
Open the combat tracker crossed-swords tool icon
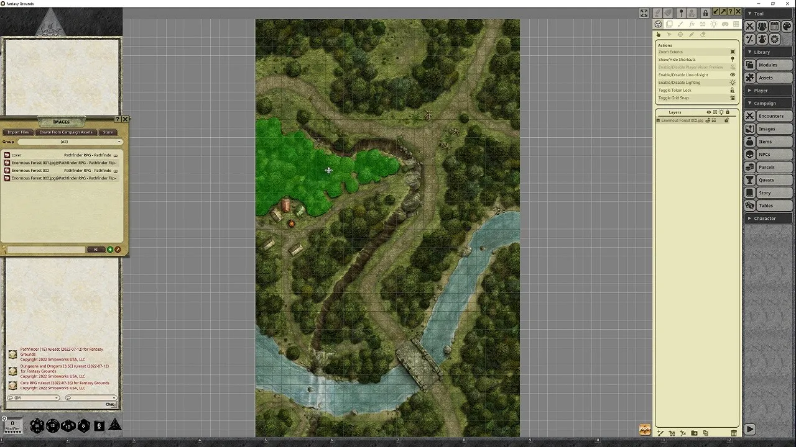(750, 26)
